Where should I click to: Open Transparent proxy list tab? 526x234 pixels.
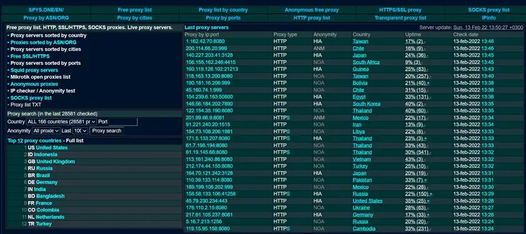(x=400, y=17)
